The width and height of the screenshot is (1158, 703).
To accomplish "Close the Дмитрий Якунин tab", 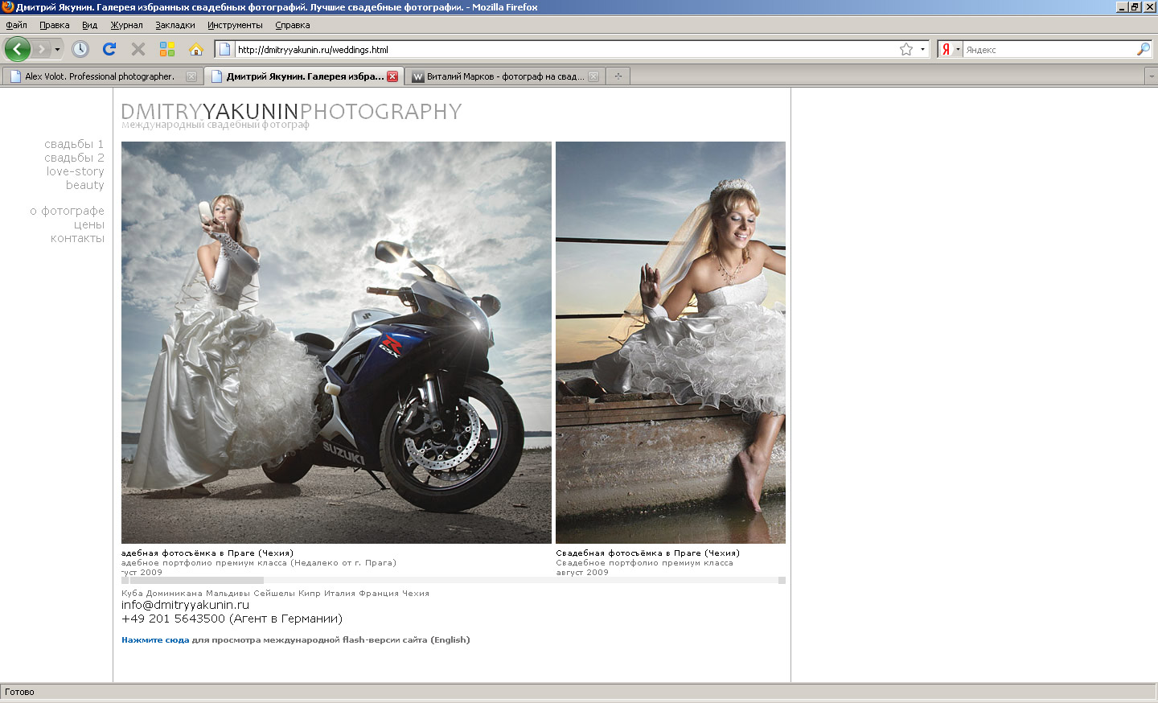I will pos(392,76).
